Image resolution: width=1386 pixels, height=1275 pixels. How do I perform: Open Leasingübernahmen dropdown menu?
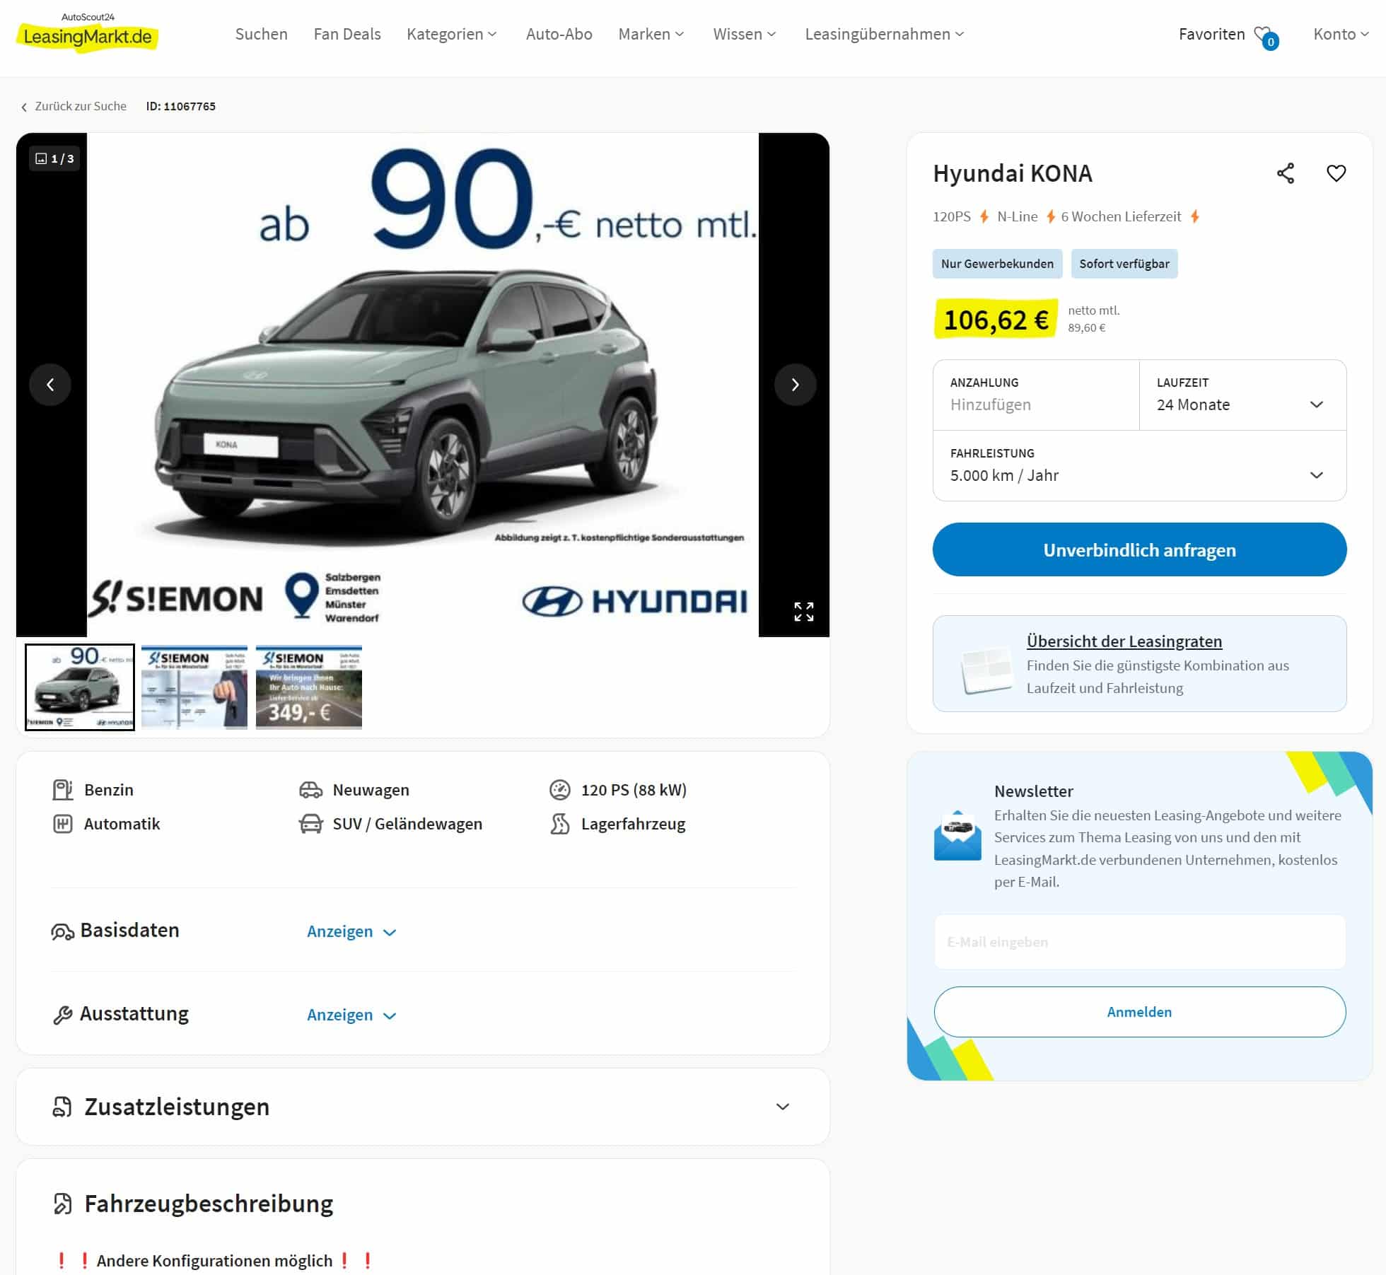point(884,34)
